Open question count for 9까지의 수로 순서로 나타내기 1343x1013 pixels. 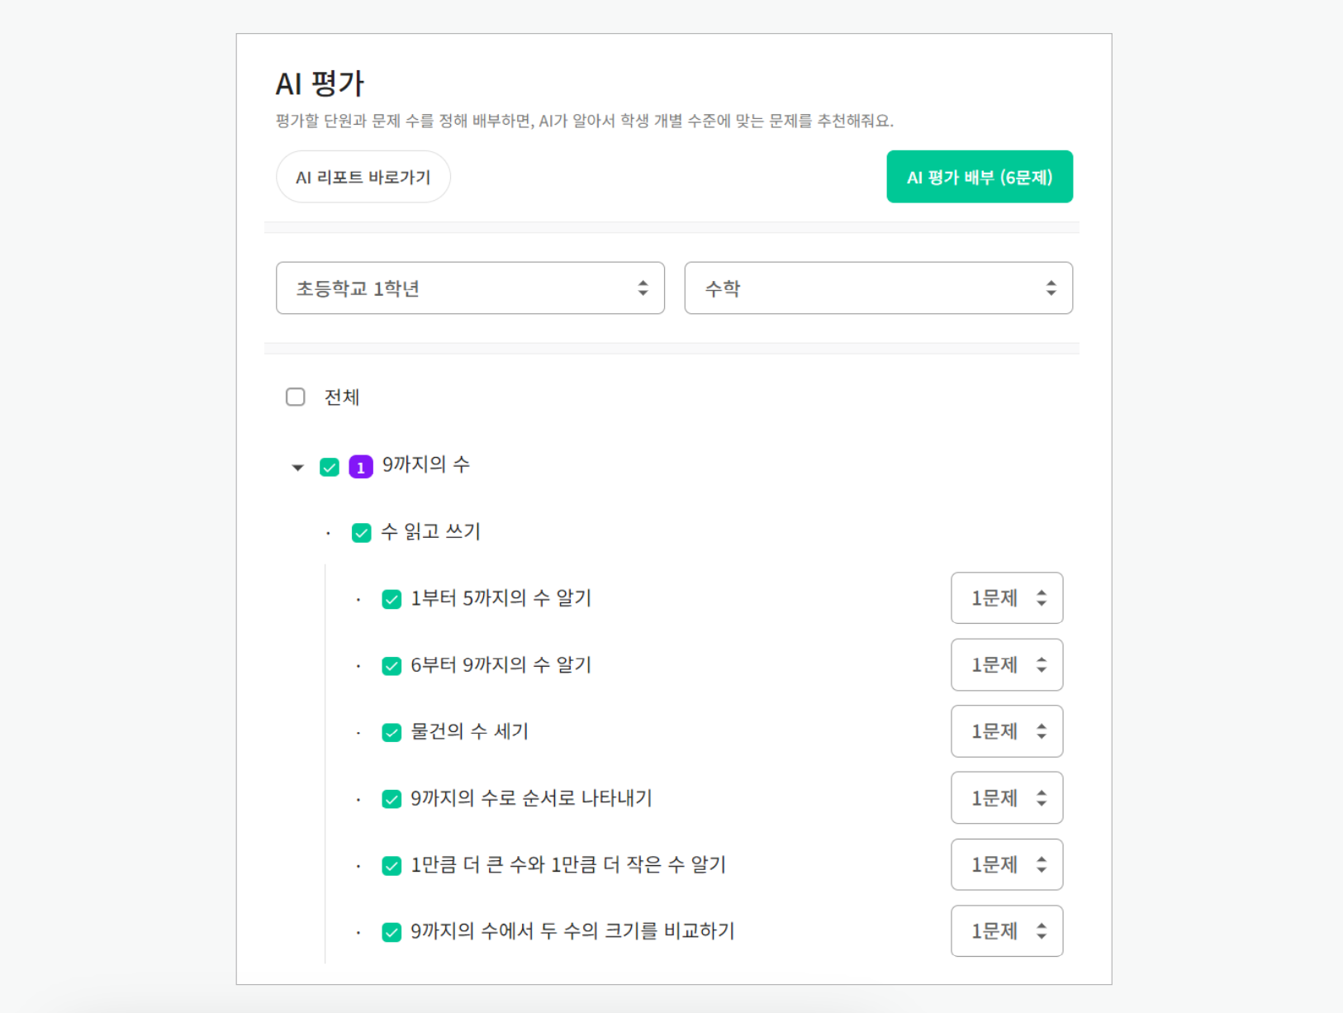click(x=1007, y=798)
